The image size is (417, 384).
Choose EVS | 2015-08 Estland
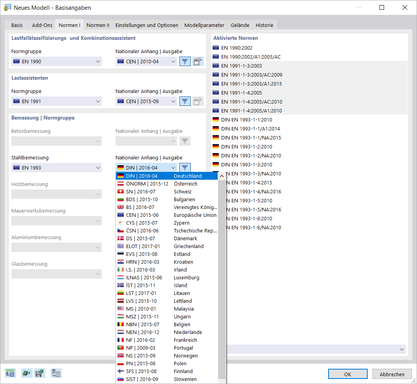(167, 254)
